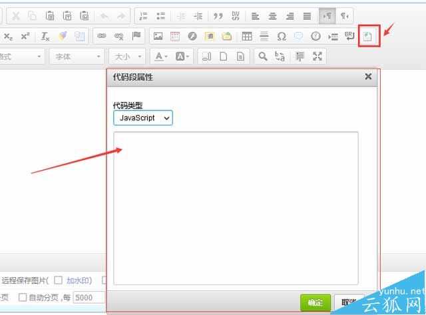Insert a numbered list
The width and height of the screenshot is (426, 315).
click(x=144, y=16)
